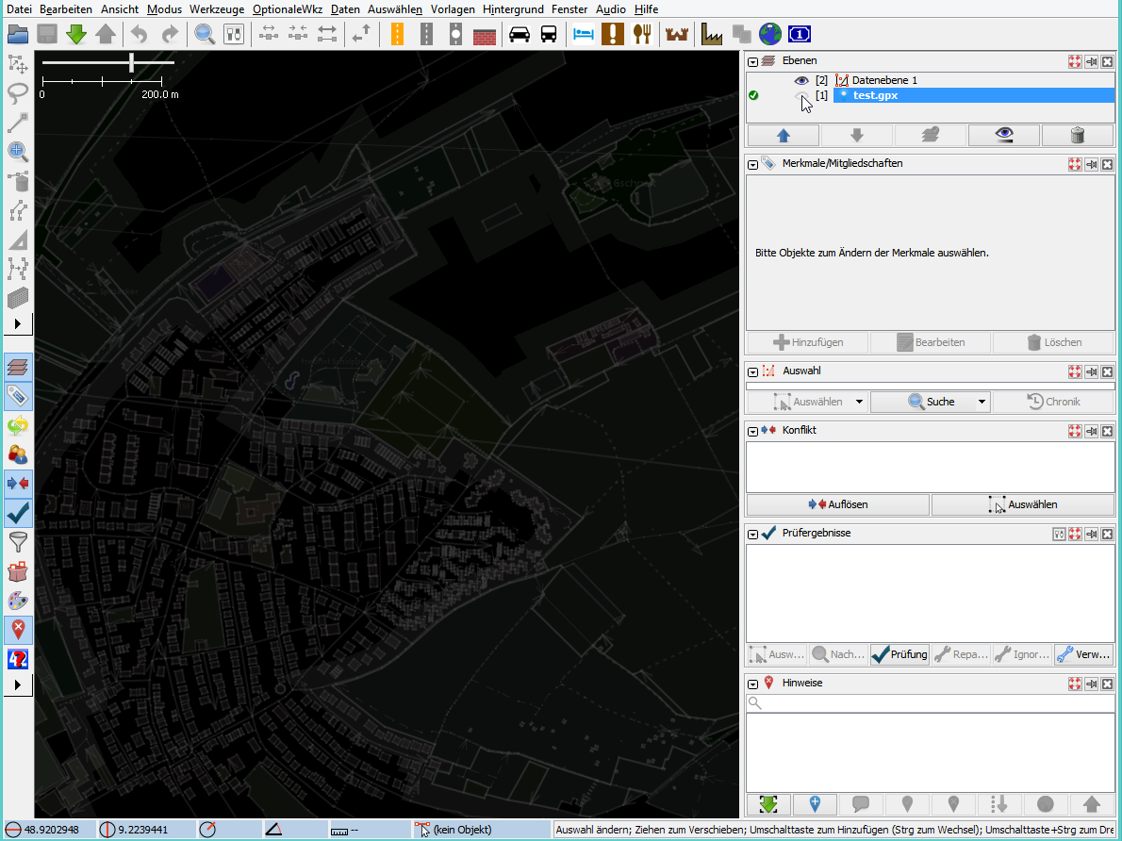Toggle visibility of the test.gpx layer

pos(801,96)
